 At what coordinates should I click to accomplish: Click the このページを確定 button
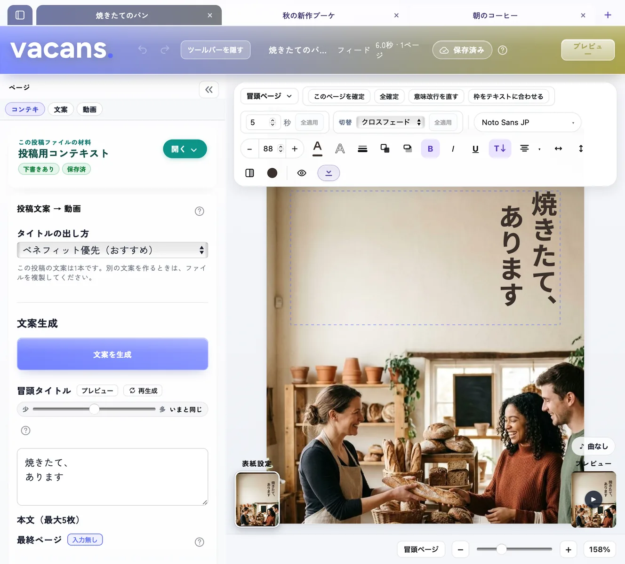coord(339,96)
